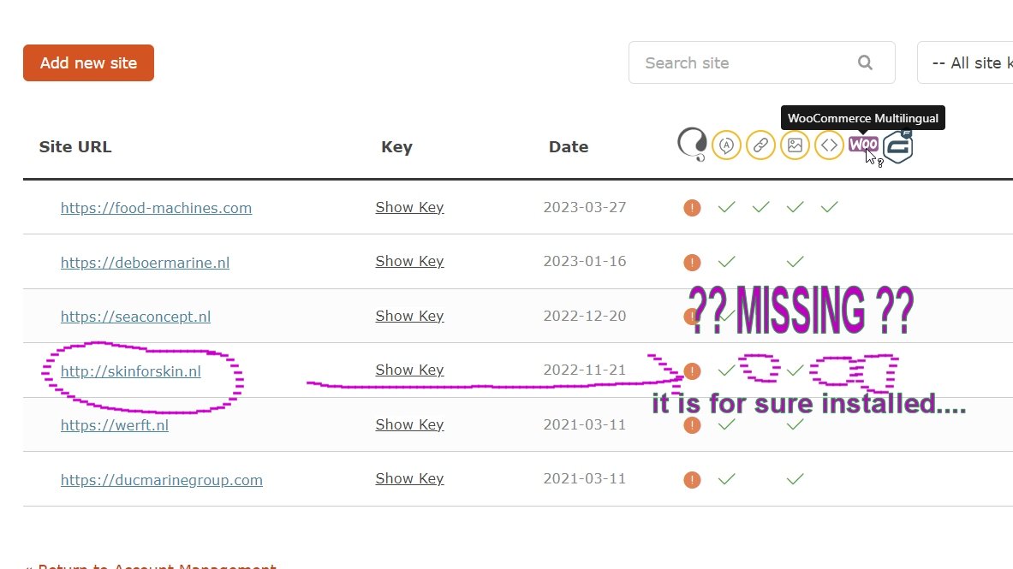Image resolution: width=1013 pixels, height=569 pixels.
Task: Click the WooCommerce Multilingual Woo icon
Action: (863, 144)
